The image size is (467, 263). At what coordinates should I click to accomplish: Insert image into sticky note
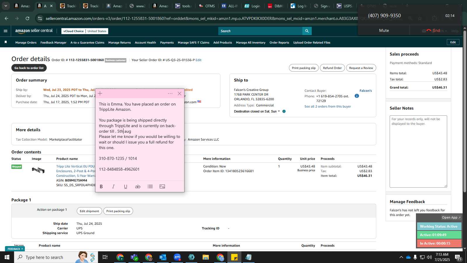[162, 186]
